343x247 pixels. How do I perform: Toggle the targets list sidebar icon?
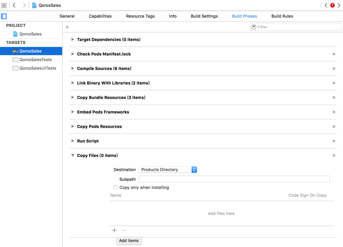(4, 16)
